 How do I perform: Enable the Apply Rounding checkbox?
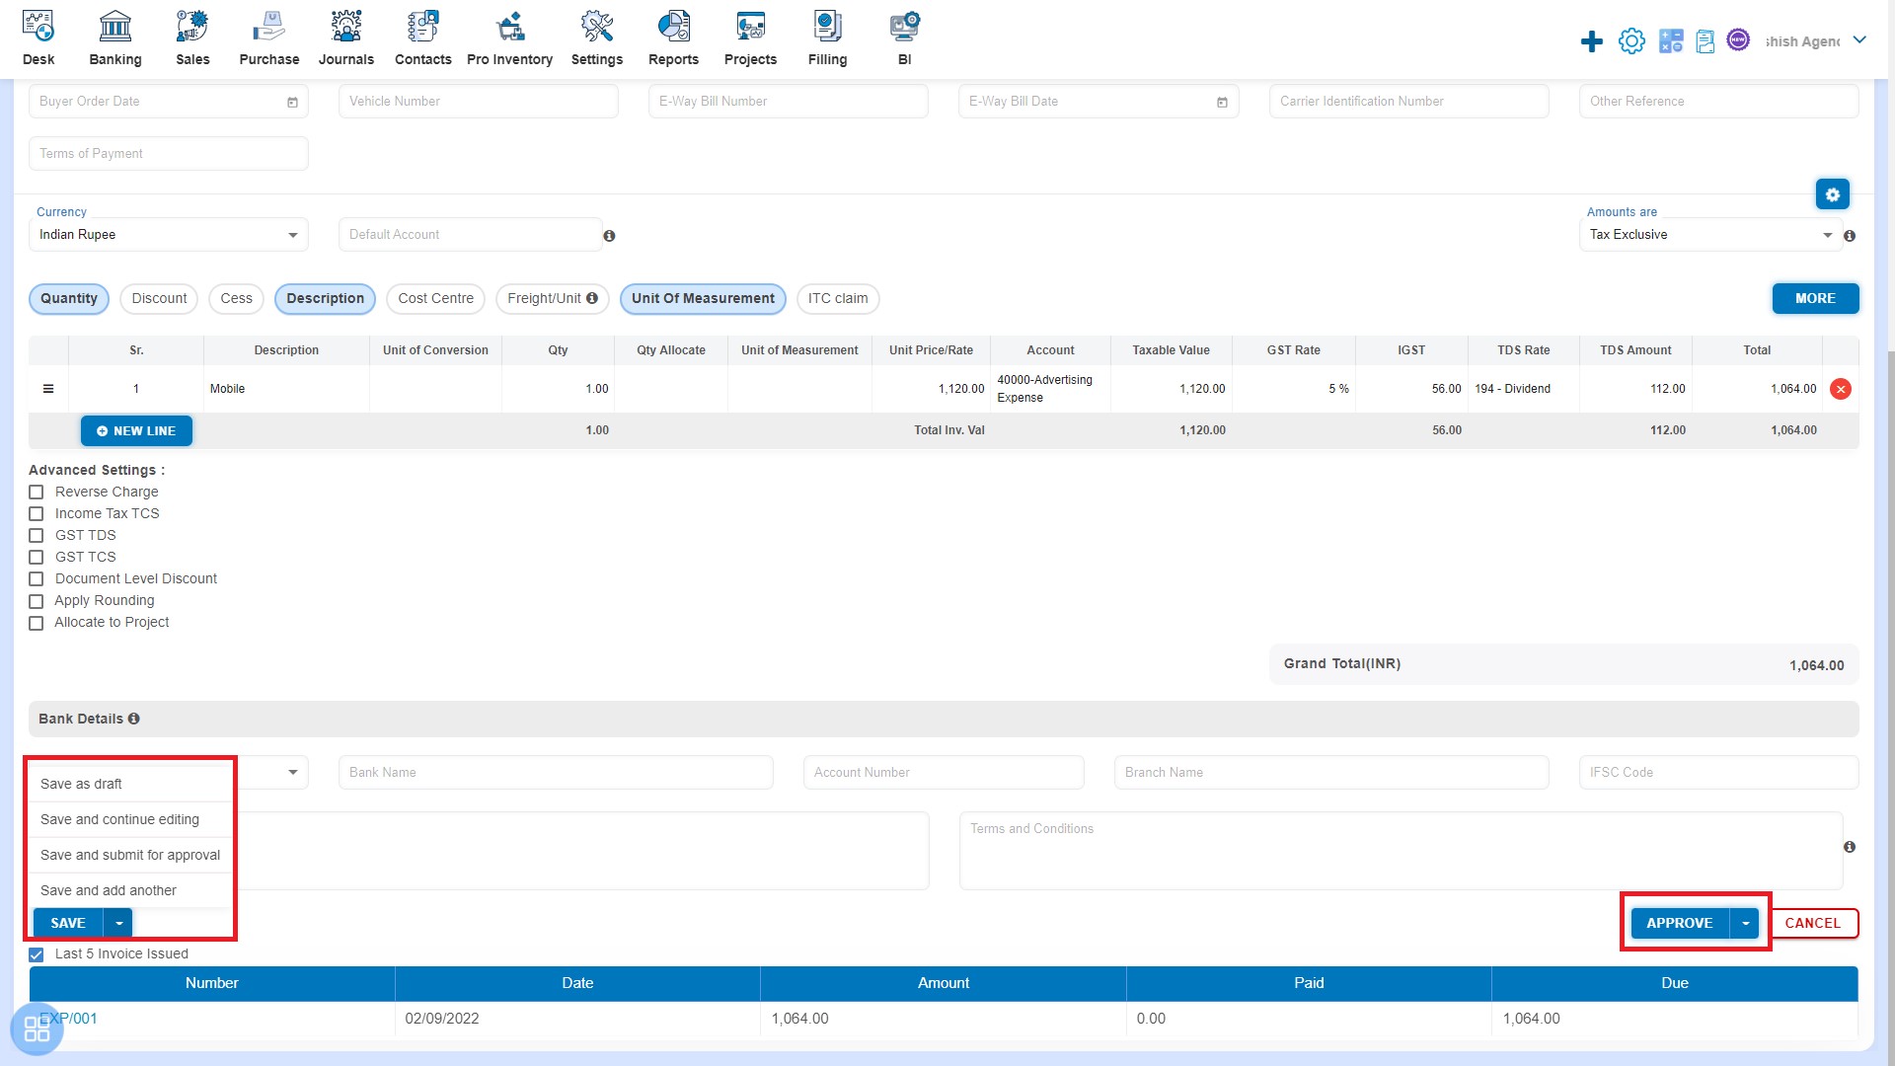[x=37, y=601]
